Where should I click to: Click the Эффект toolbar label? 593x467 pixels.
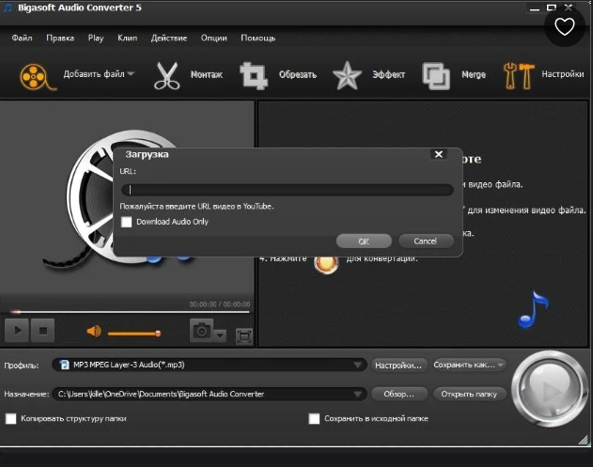[x=389, y=74]
